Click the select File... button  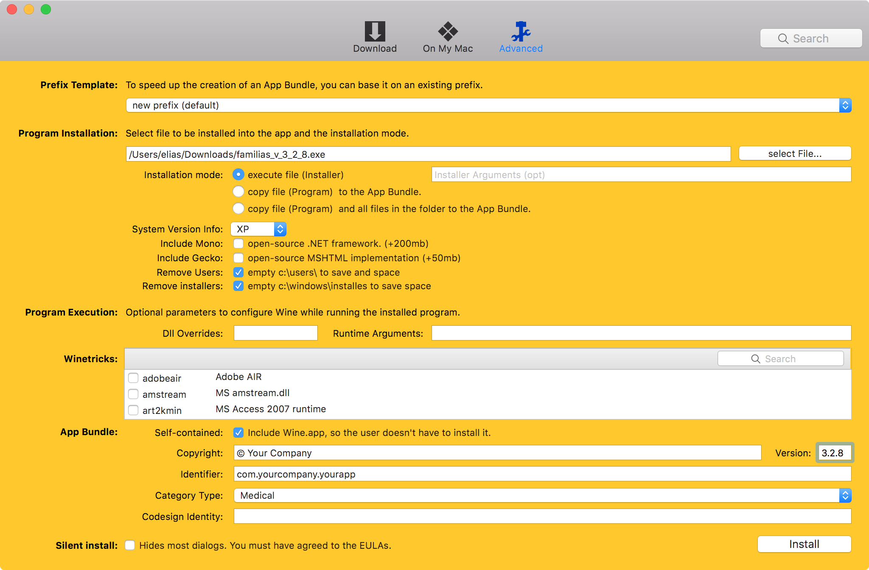(794, 154)
